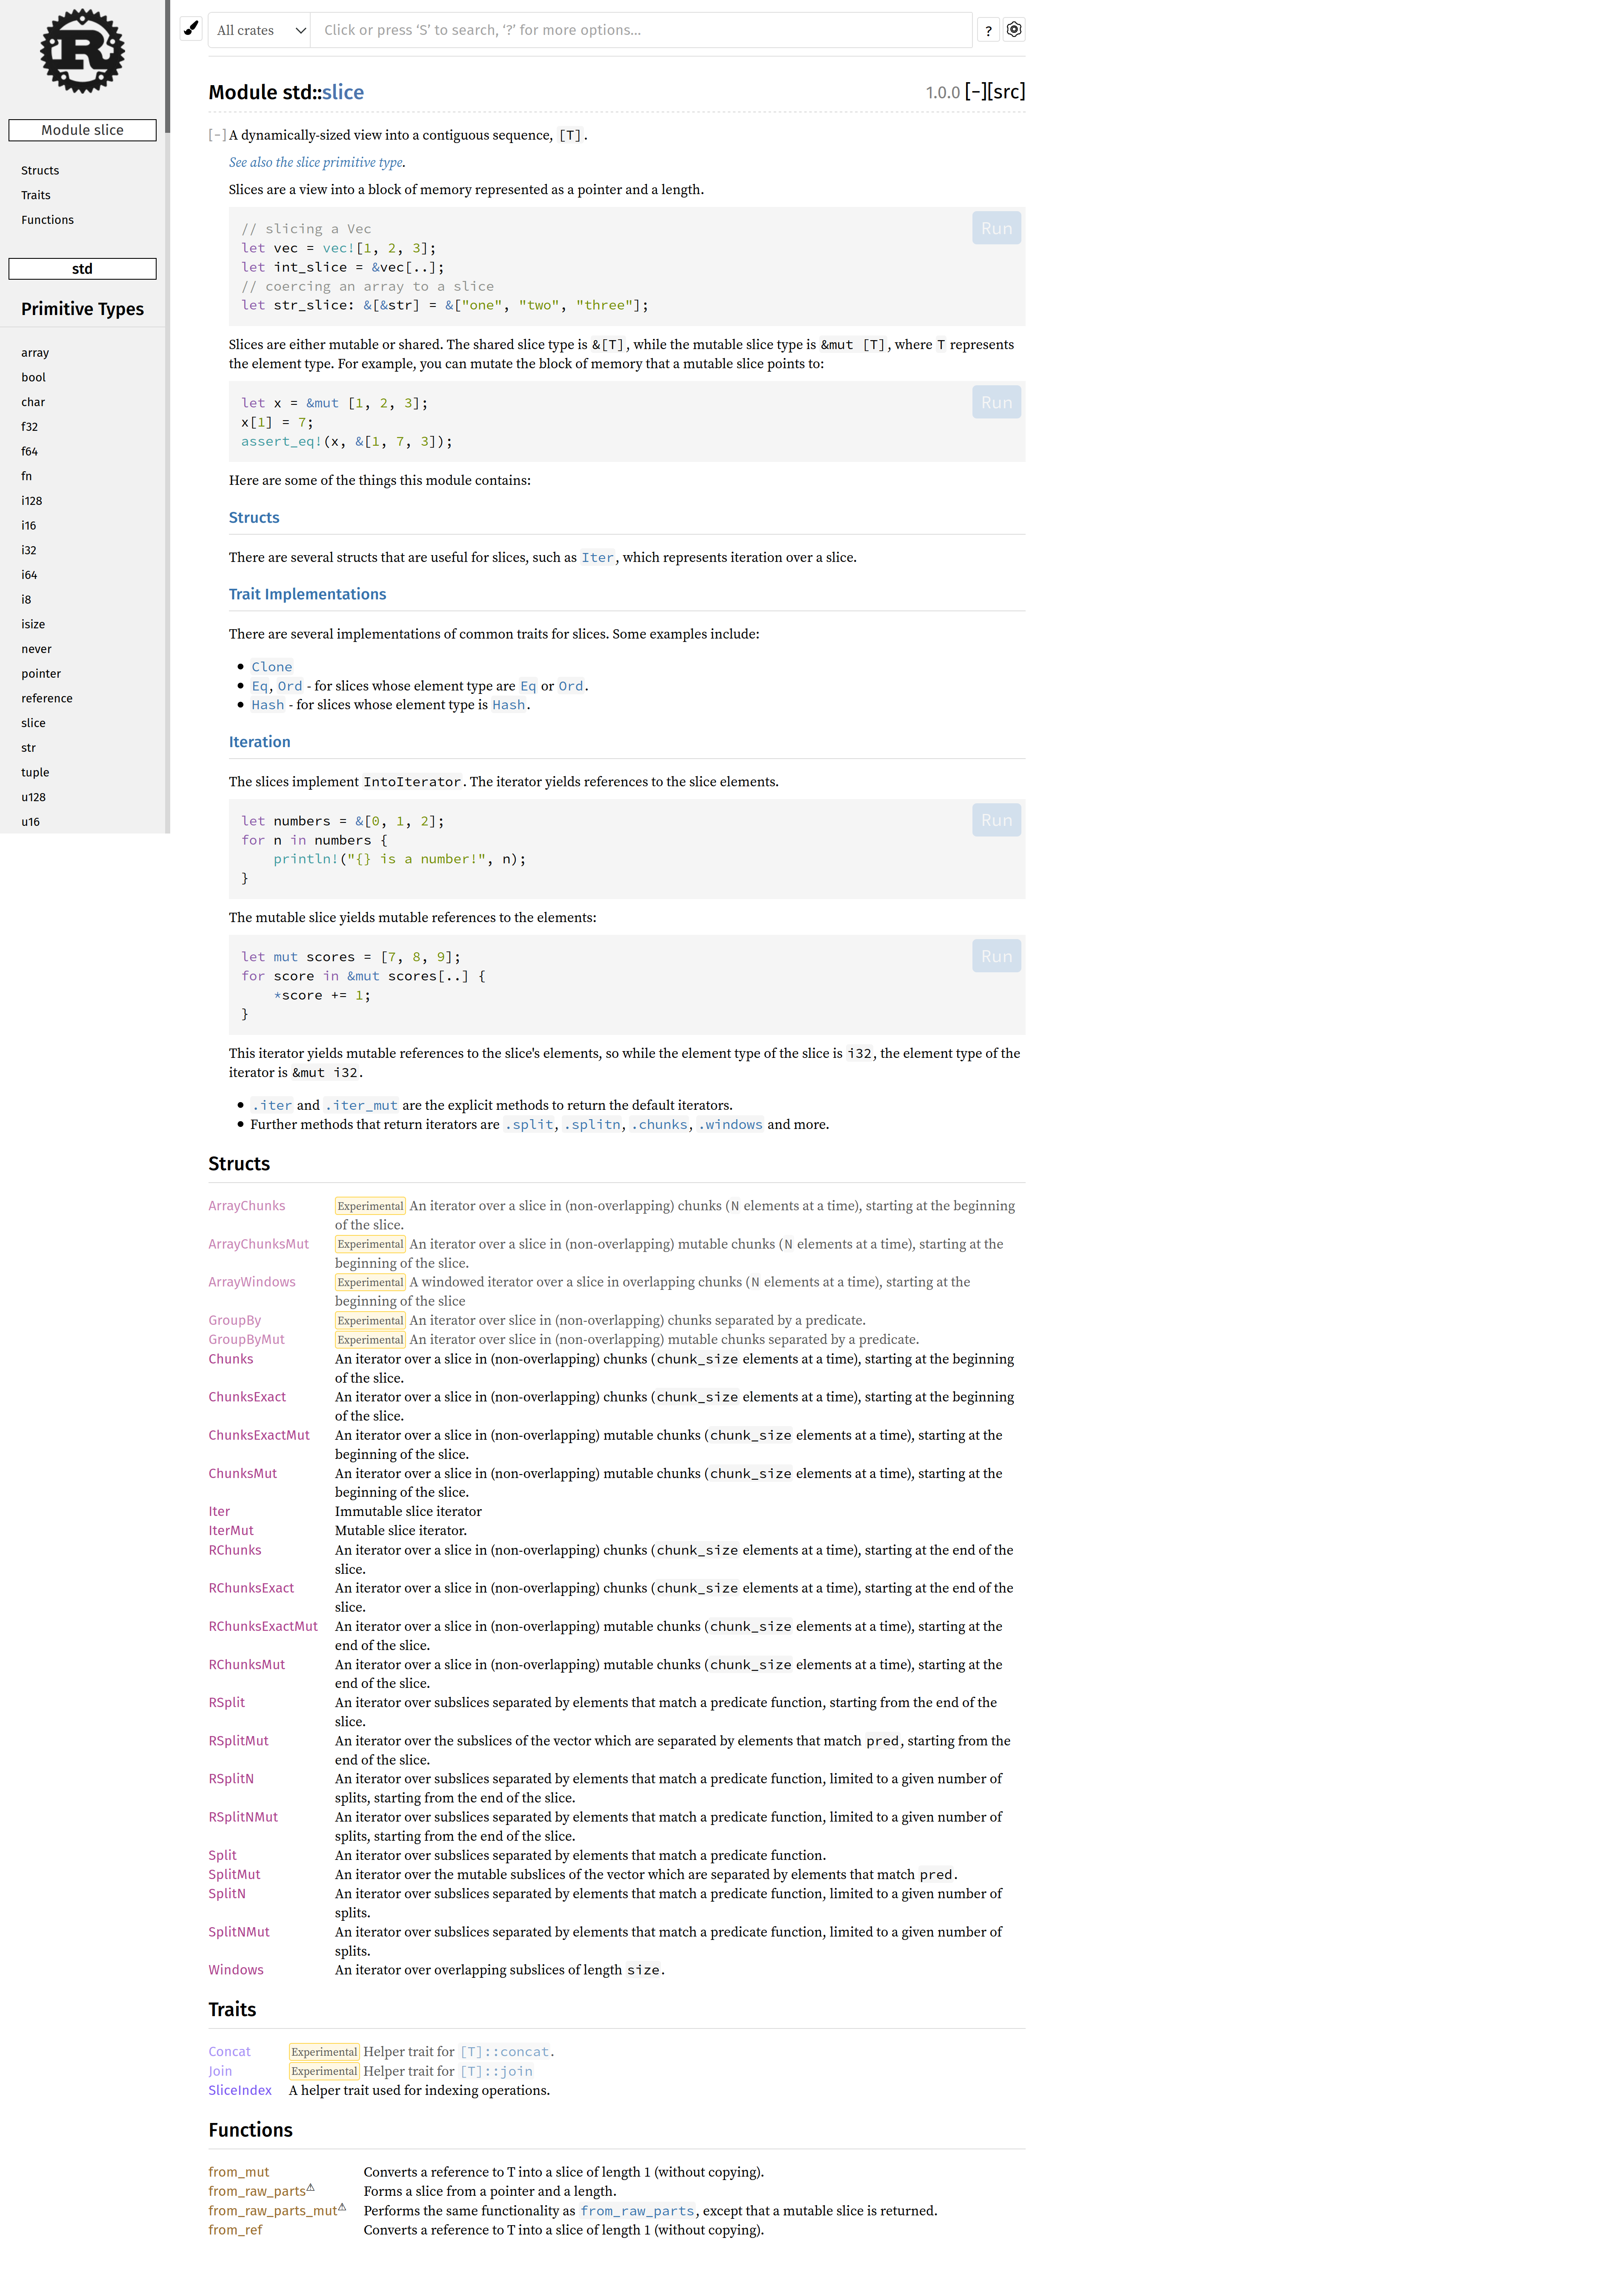The height and width of the screenshot is (2269, 1624).
Task: Open the std crate sidebar link
Action: [82, 268]
